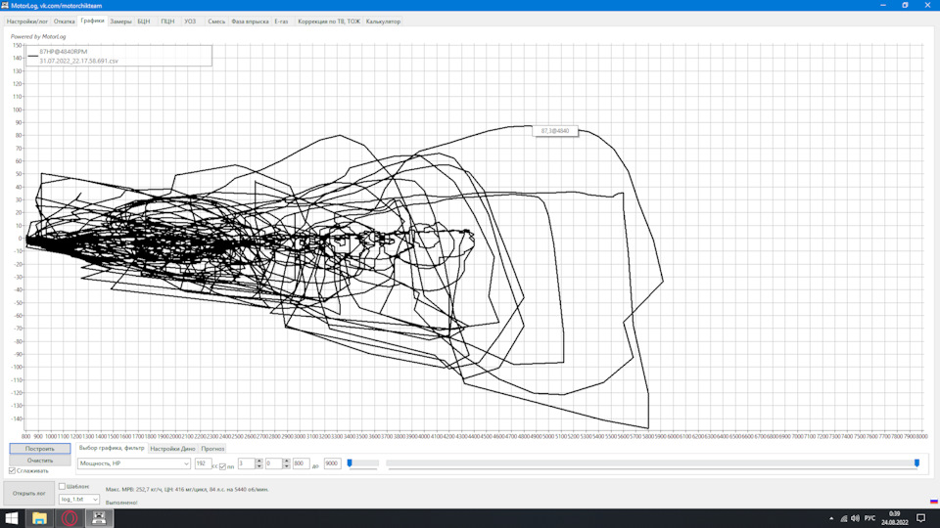Select the Выбор графика, фильтр tab
The image size is (940, 528).
coord(112,448)
